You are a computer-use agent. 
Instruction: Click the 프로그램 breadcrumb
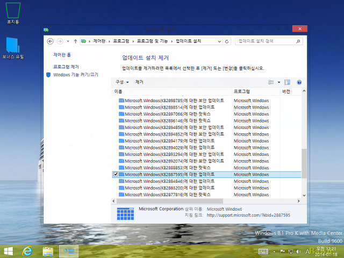121,41
